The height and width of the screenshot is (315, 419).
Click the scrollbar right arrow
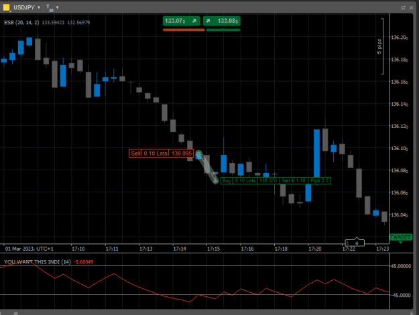[x=412, y=313]
